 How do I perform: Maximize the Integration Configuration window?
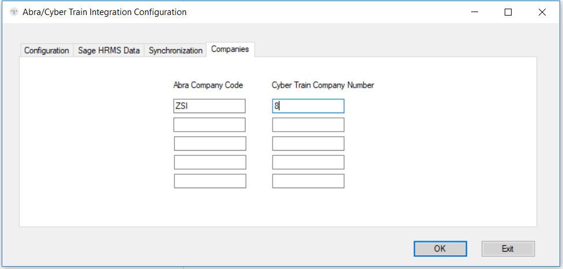pos(508,12)
